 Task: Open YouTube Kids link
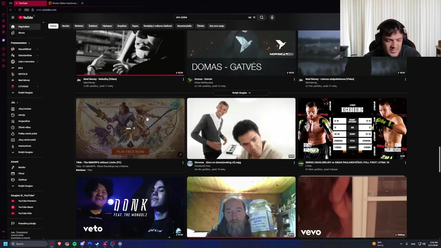[25, 213]
